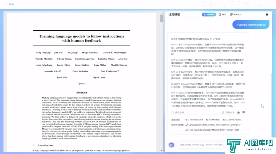Viewport: 276px width, 154px height.
Task: Open the 推荐论文 recommended papers tab
Action: tap(236, 14)
